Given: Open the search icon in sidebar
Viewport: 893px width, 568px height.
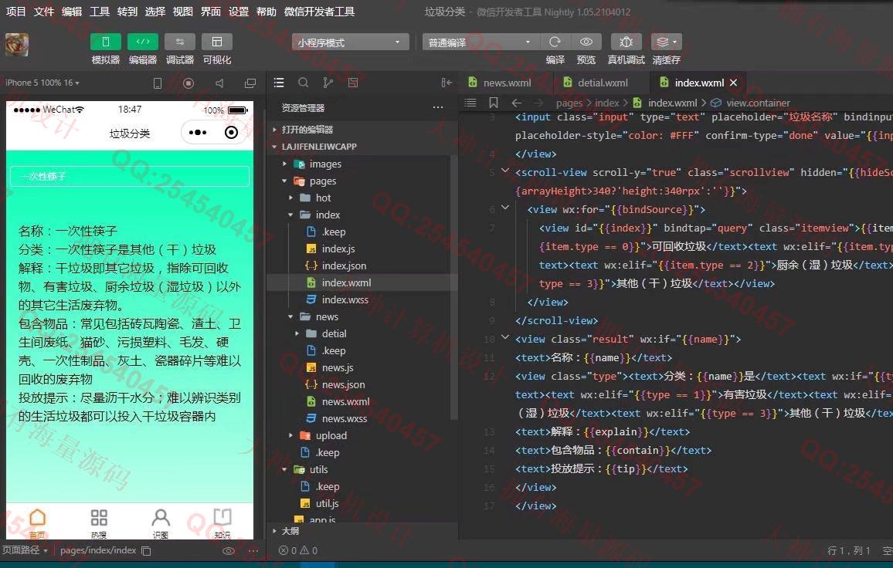Looking at the screenshot, I should (304, 83).
